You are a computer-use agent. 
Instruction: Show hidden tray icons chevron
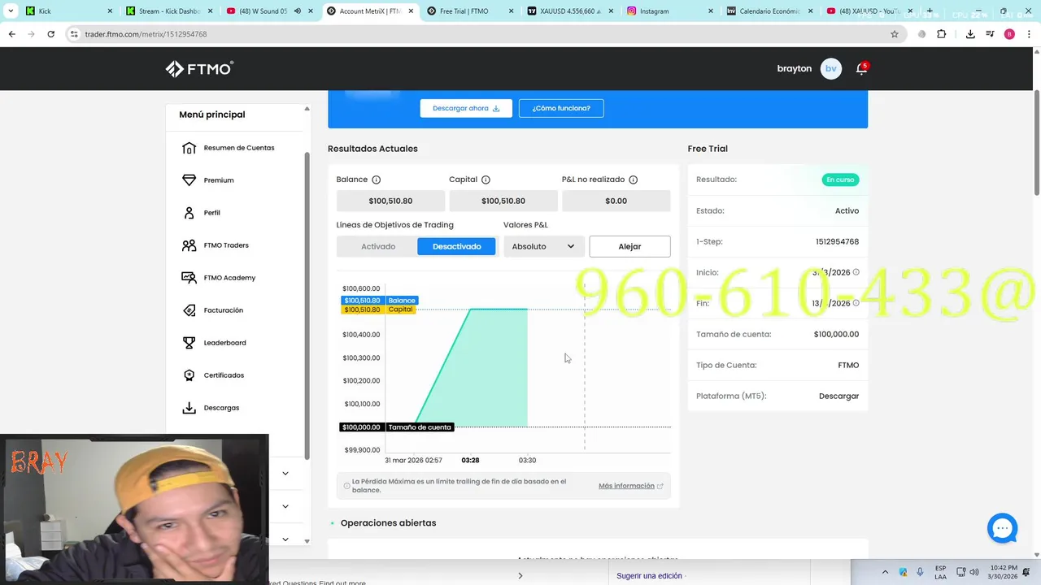pyautogui.click(x=886, y=572)
